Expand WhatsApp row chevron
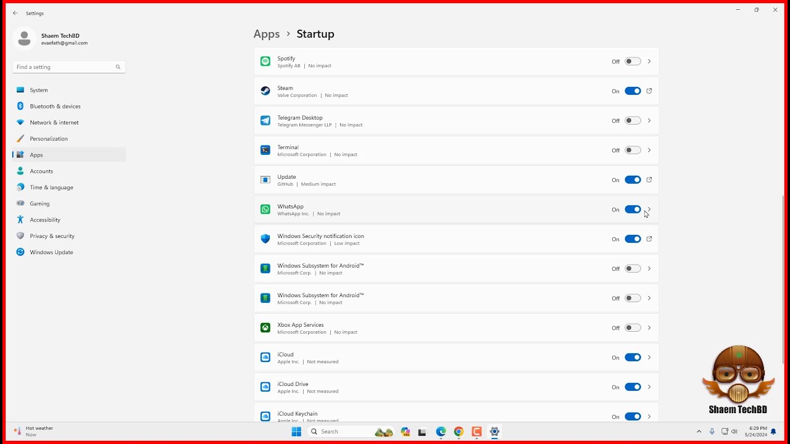 pyautogui.click(x=649, y=210)
